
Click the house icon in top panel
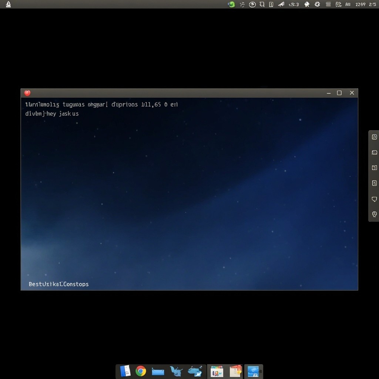(x=307, y=4)
